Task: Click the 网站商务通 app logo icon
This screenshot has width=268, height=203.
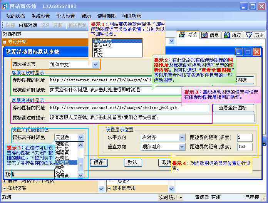Action: pos(5,6)
